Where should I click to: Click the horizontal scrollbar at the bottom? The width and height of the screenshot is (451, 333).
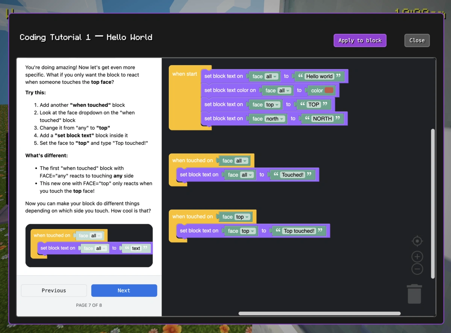point(319,313)
